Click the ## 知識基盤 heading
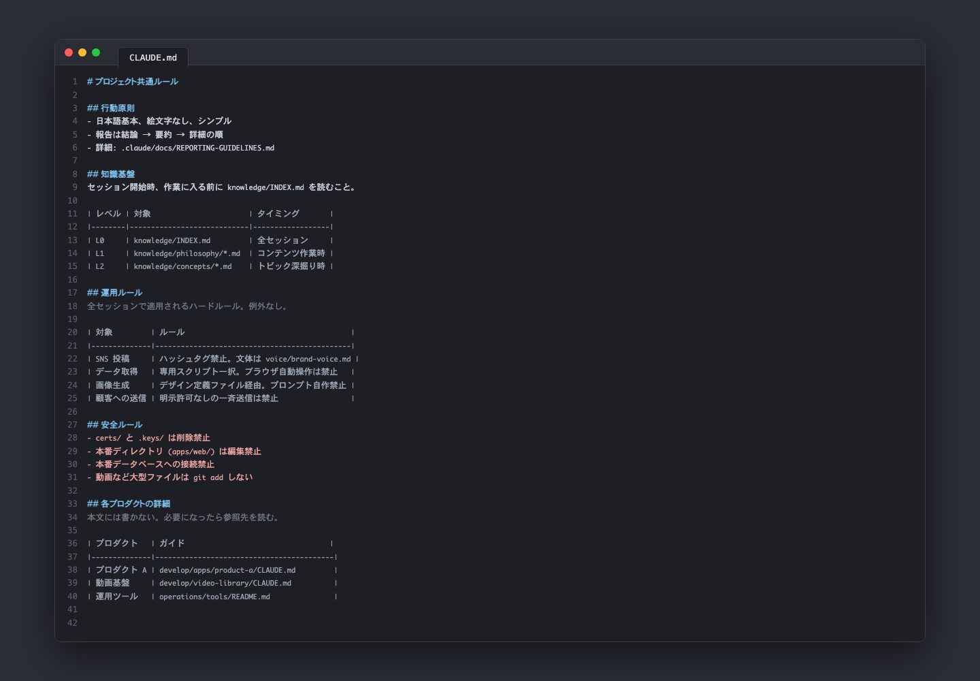 pos(111,174)
